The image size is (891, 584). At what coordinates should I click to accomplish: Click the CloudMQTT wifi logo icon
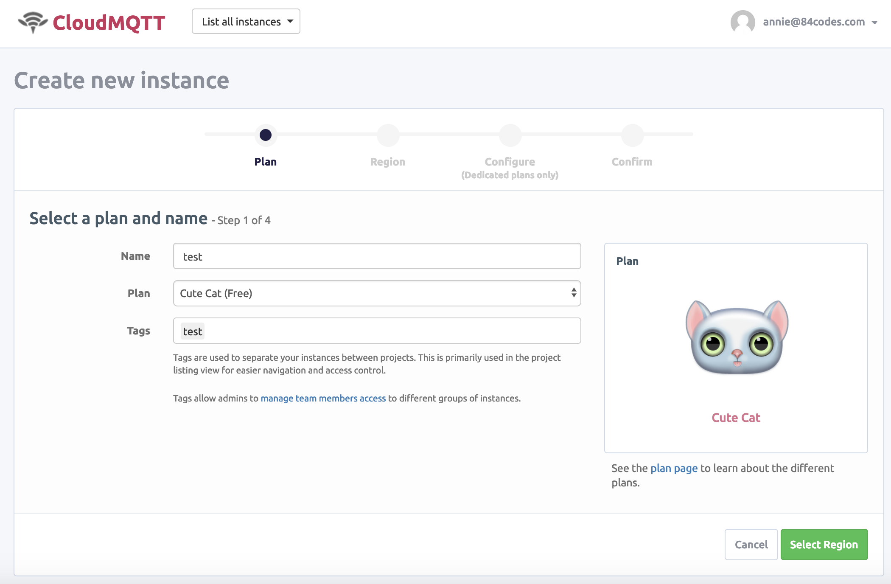(33, 22)
